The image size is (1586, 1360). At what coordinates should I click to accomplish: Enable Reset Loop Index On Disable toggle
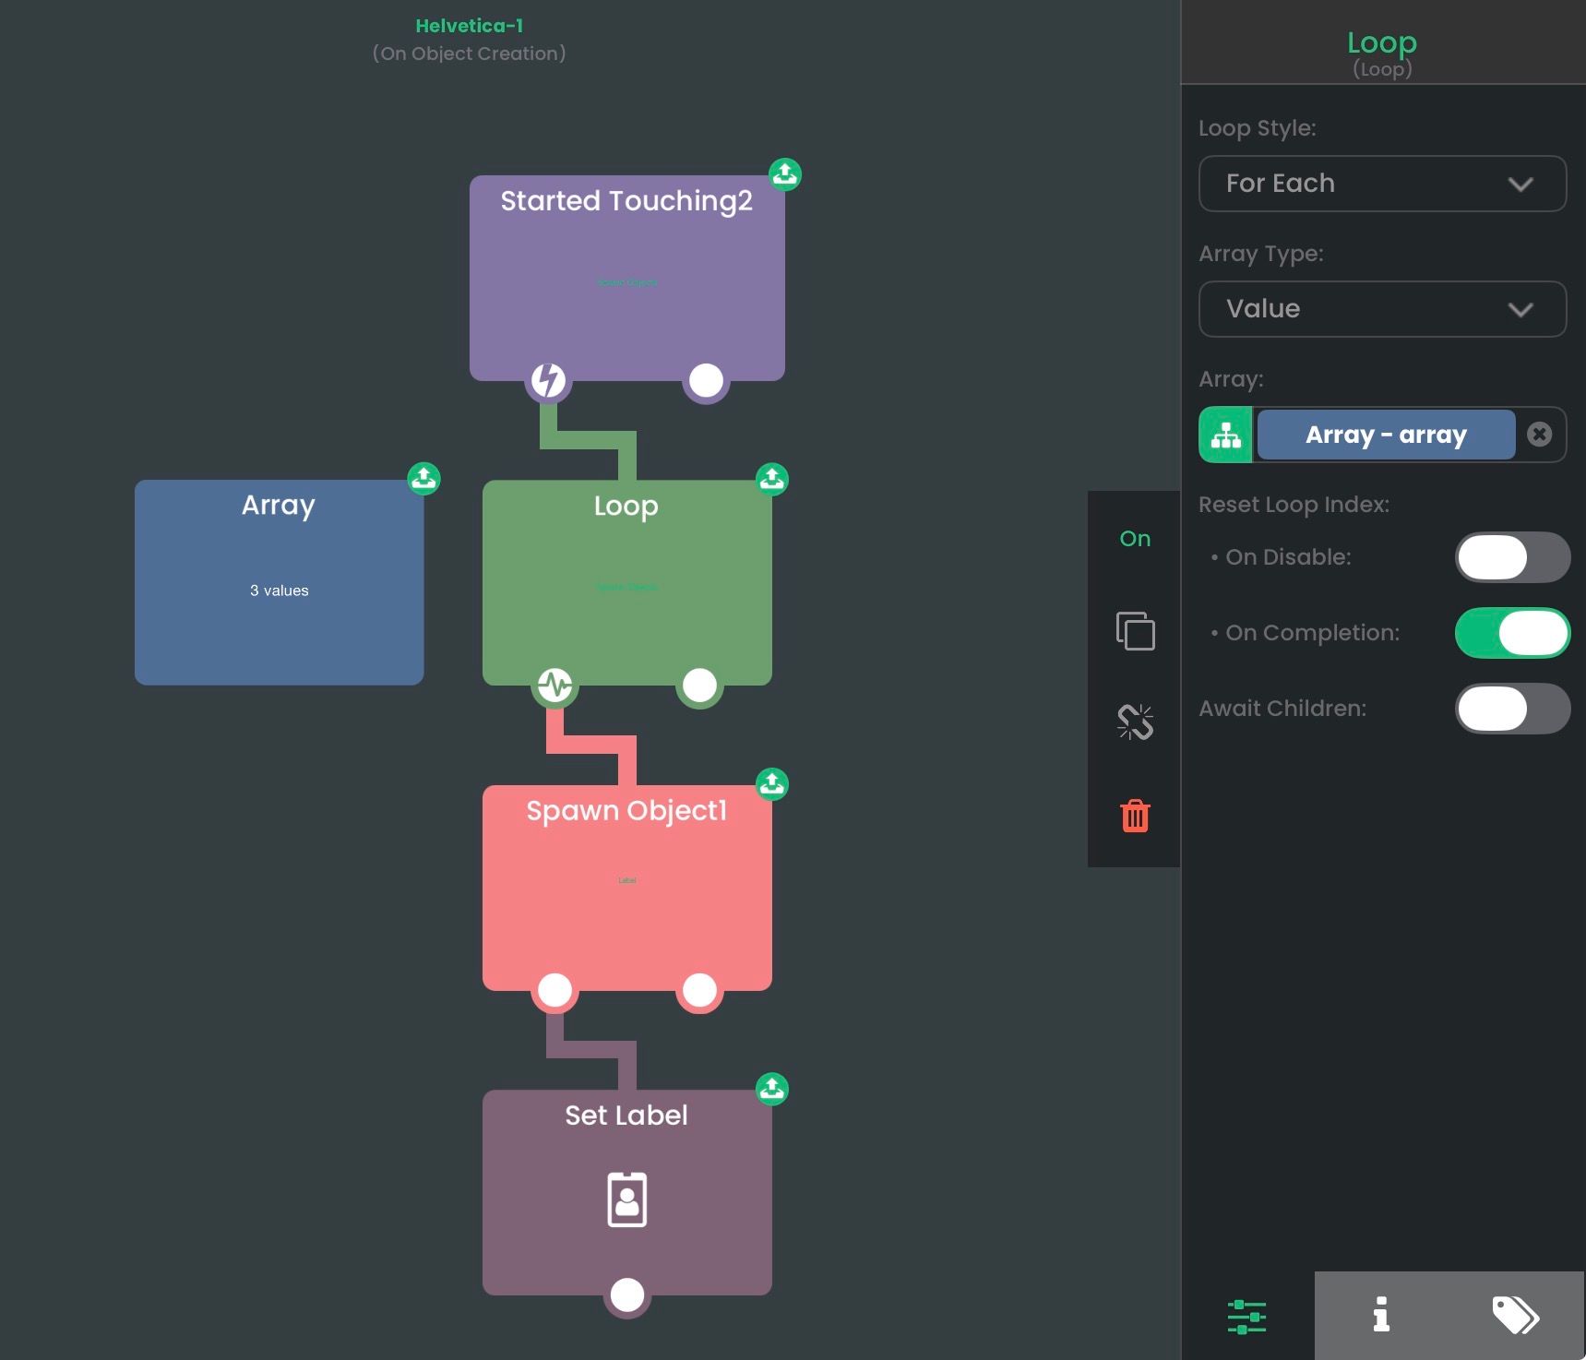click(1511, 557)
